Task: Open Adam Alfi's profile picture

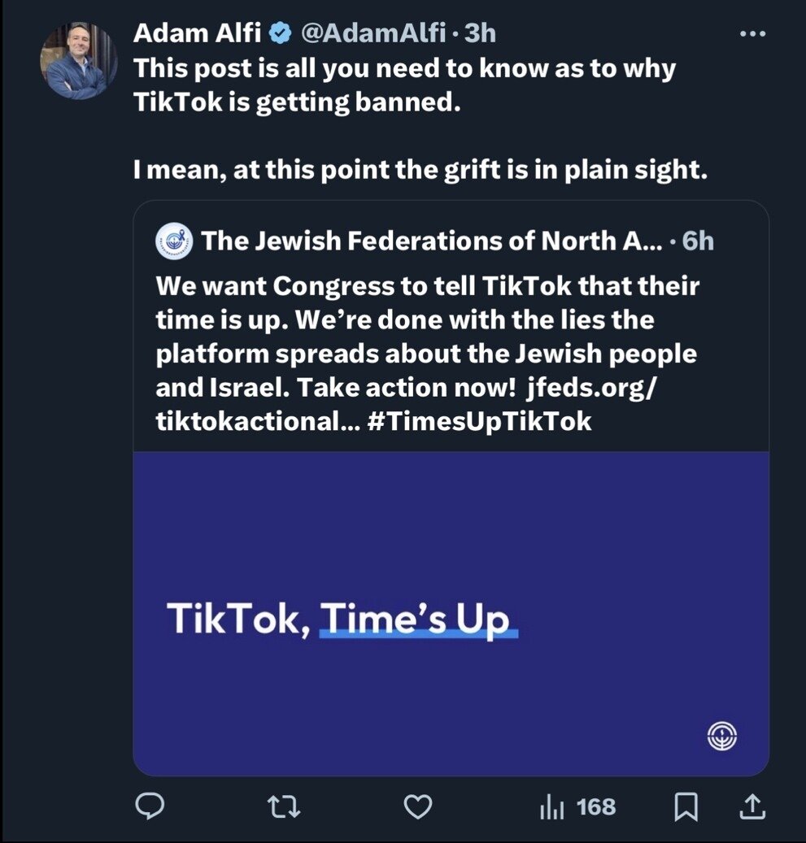Action: 78,61
